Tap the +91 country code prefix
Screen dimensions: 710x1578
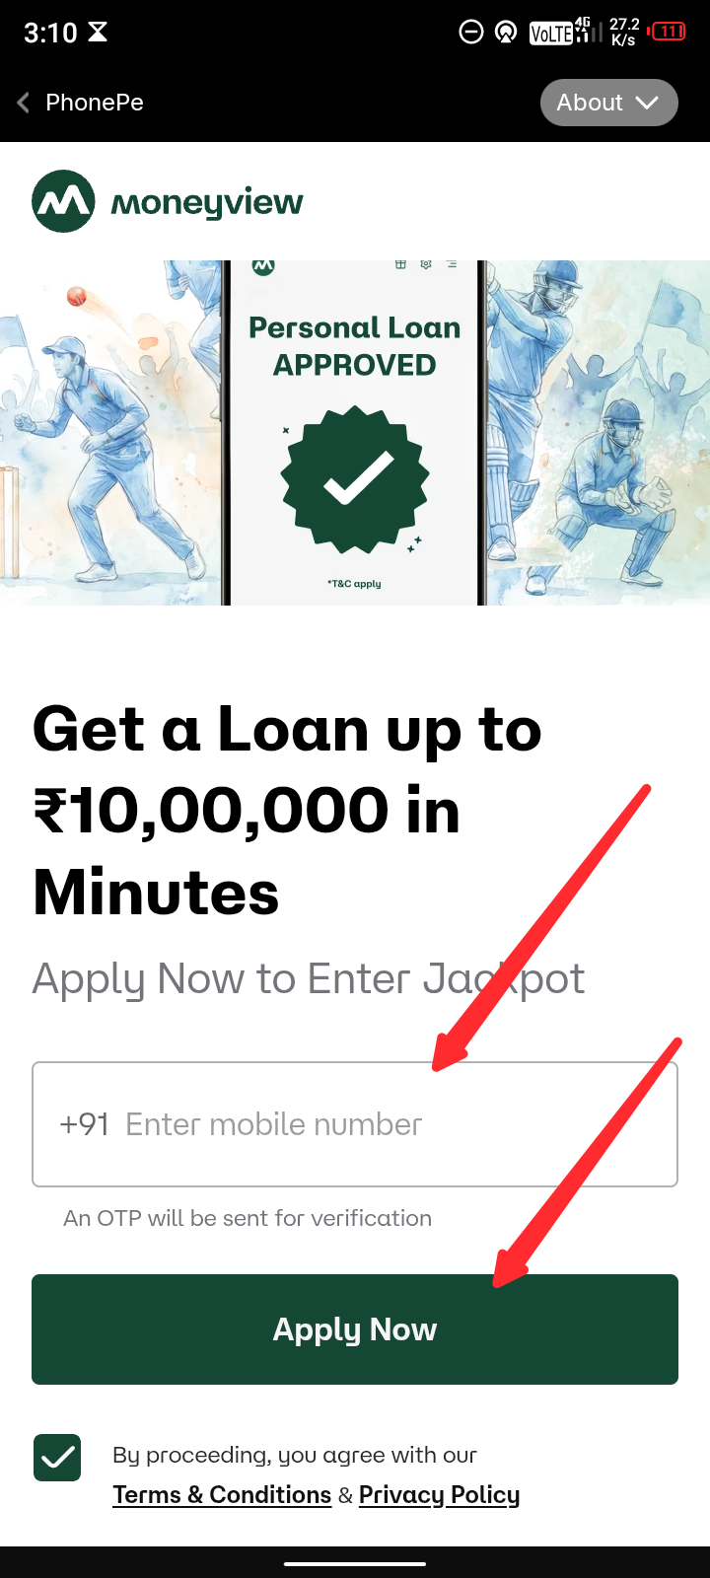pyautogui.click(x=84, y=1124)
